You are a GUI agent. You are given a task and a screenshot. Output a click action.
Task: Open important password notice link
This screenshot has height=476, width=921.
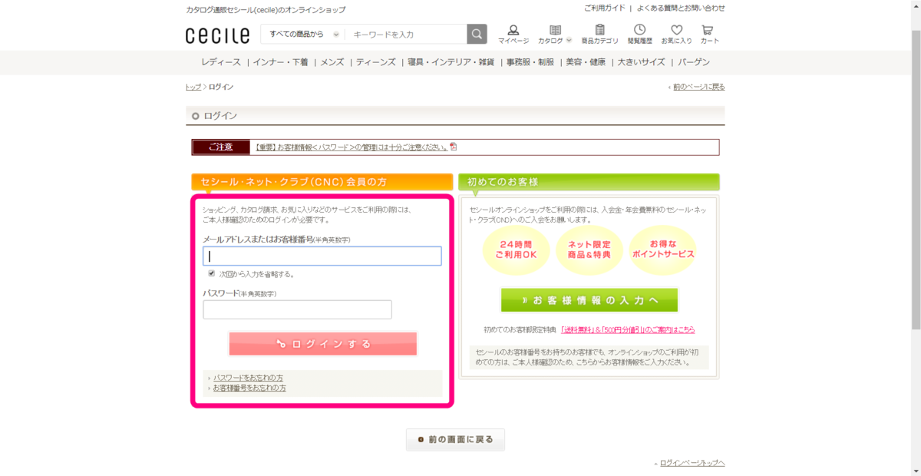351,147
